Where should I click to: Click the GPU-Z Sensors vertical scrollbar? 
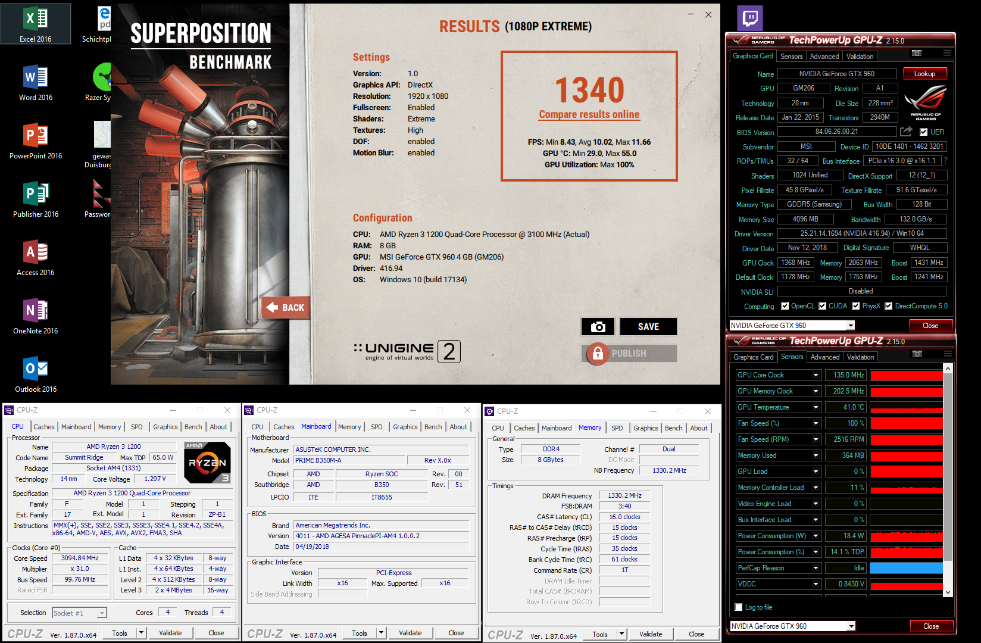click(x=948, y=480)
